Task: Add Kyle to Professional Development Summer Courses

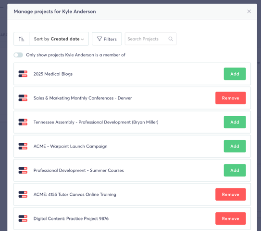Action: [235, 170]
